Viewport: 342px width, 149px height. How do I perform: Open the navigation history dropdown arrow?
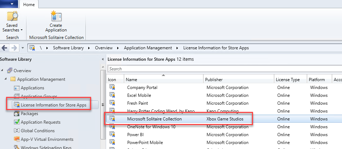tap(23, 48)
